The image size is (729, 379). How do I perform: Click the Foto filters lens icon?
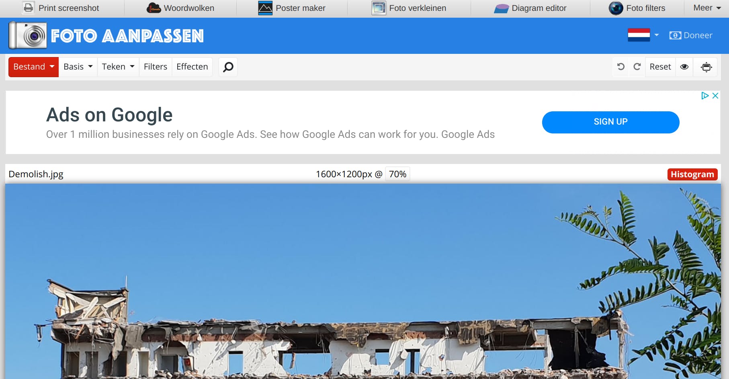tap(616, 8)
